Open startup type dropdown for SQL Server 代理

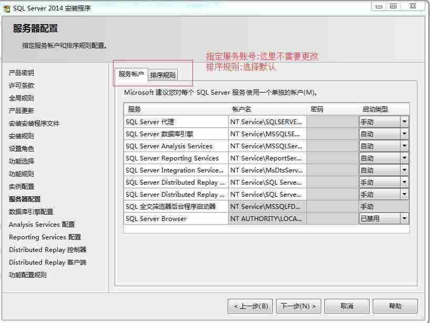pos(405,121)
